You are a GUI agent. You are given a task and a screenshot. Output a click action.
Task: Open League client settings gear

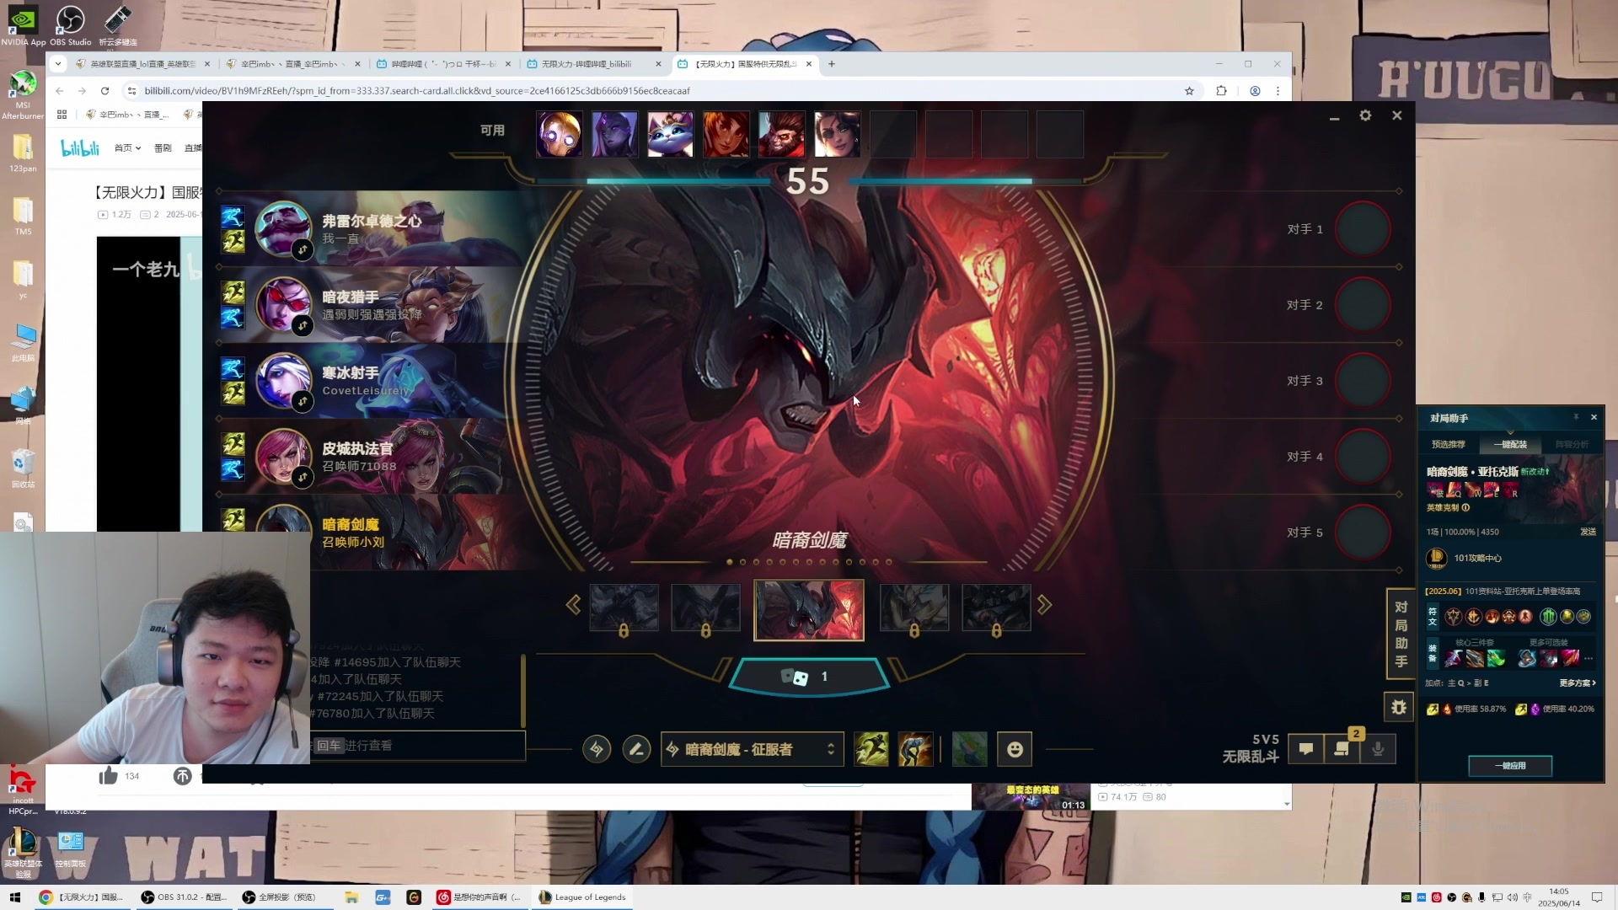1365,115
